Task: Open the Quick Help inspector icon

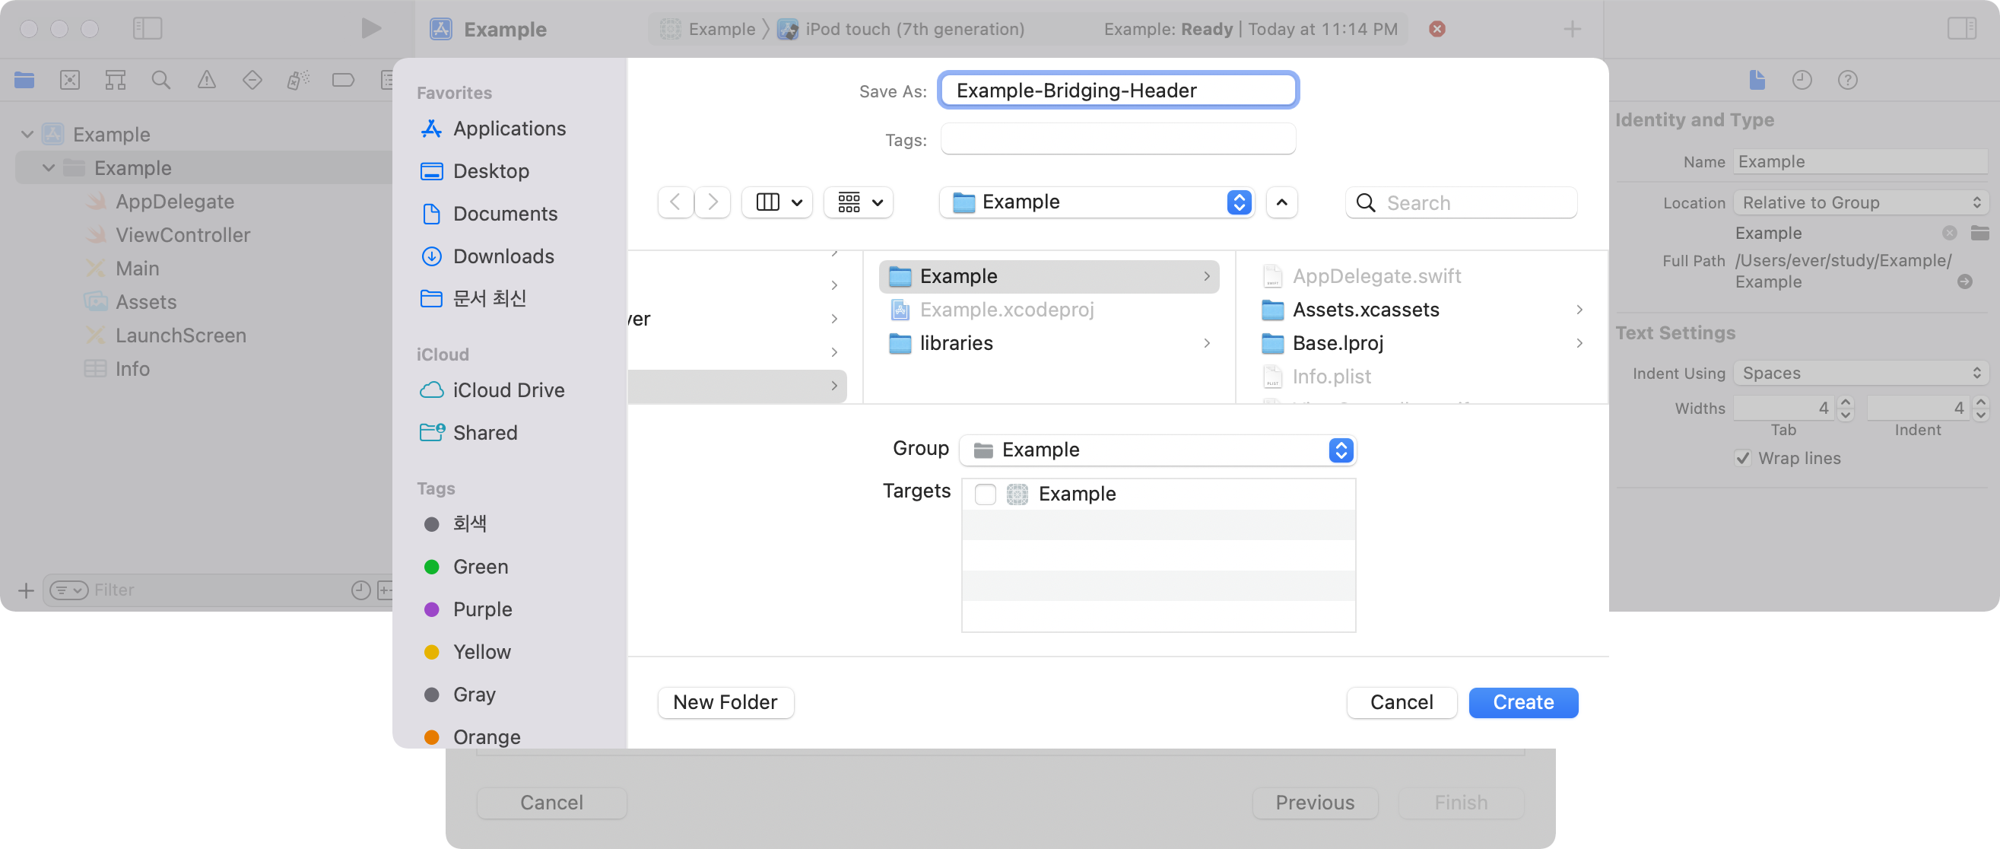Action: coord(1847,80)
